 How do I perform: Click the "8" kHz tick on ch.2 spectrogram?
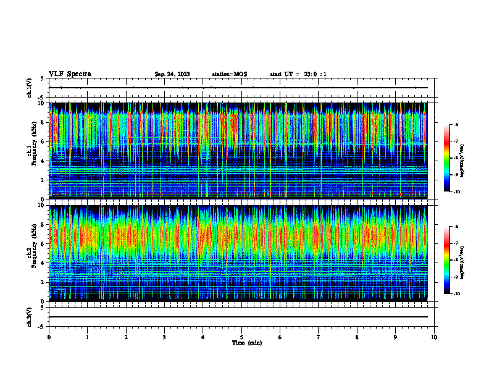42,225
